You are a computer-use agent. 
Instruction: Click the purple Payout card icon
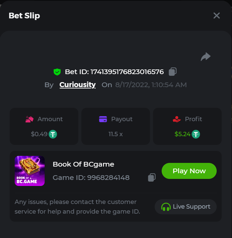[x=103, y=119]
